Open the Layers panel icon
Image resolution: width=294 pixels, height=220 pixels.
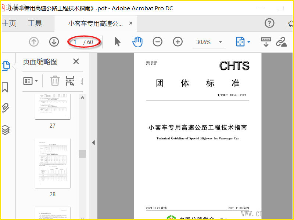pos(6,130)
